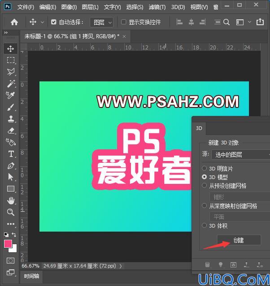Select the Magic Wand tool

(x=11, y=83)
